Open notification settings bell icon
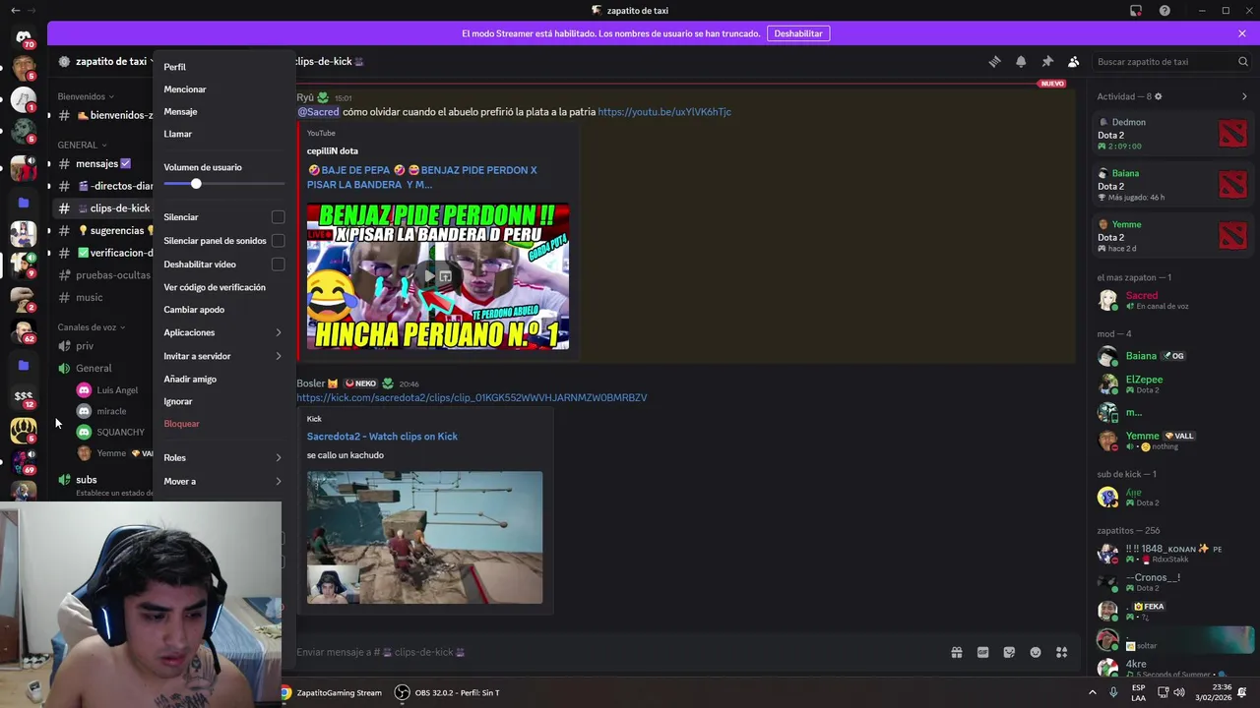 [x=1021, y=61]
